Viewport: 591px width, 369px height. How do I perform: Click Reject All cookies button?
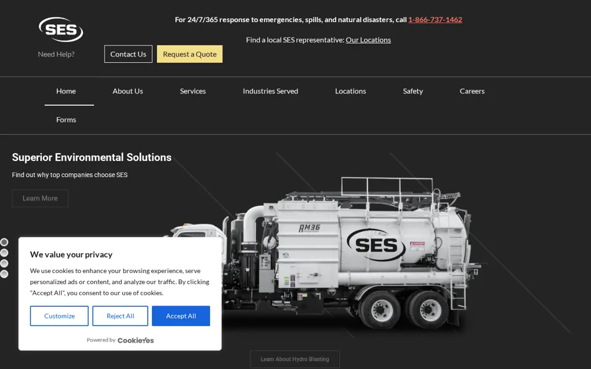point(120,316)
